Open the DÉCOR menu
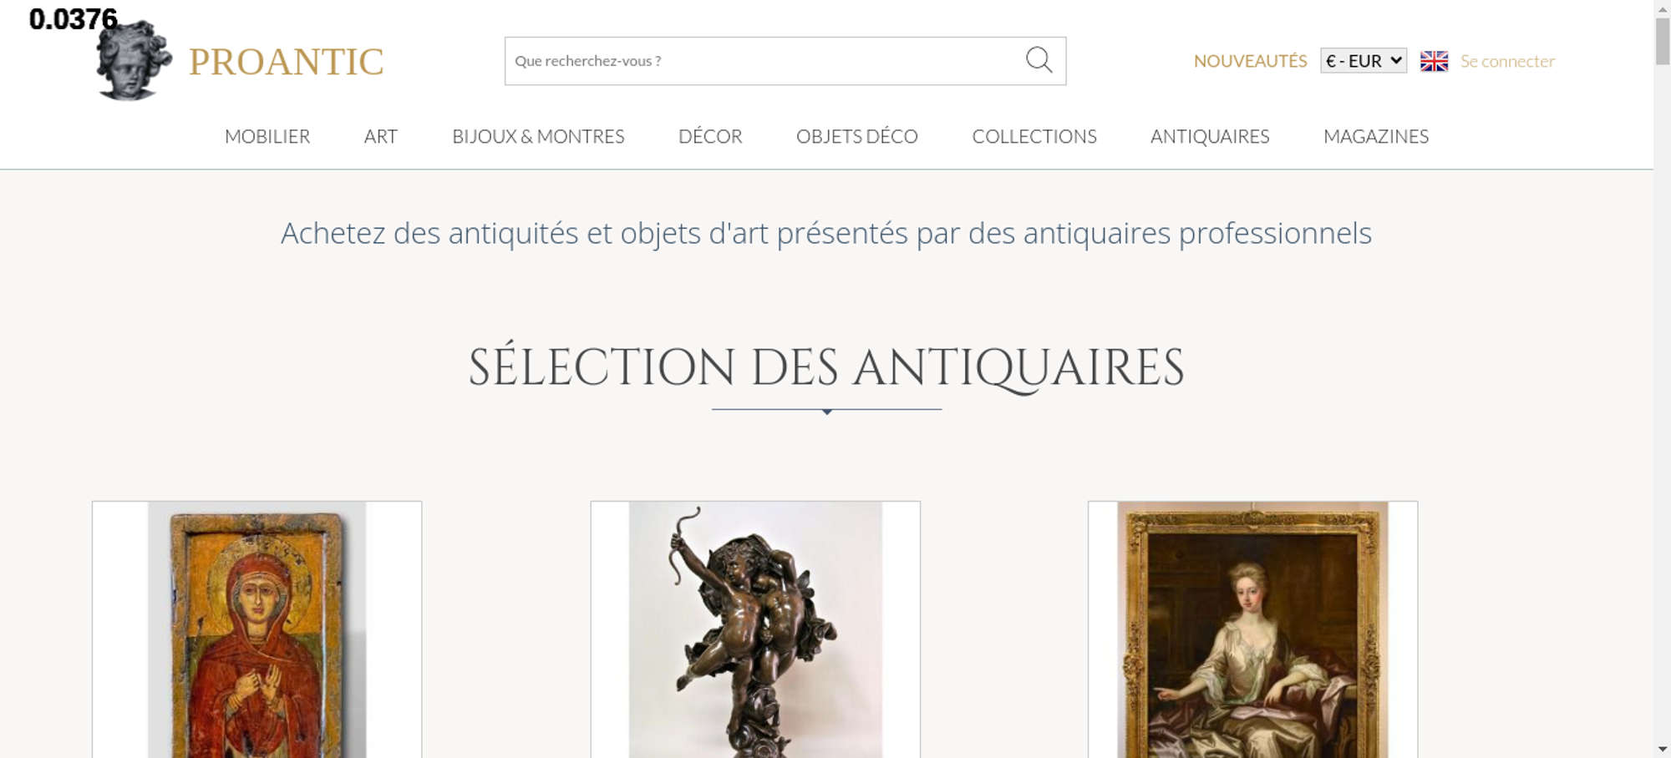 [710, 136]
